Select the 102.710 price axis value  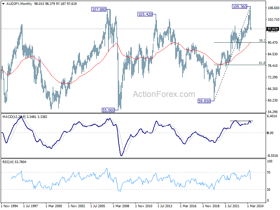[273, 19]
